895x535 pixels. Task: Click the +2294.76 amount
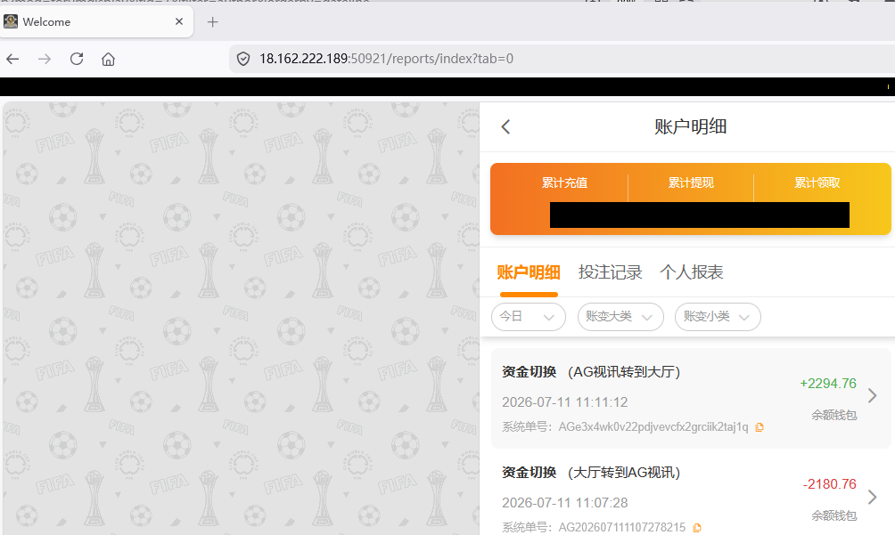828,384
